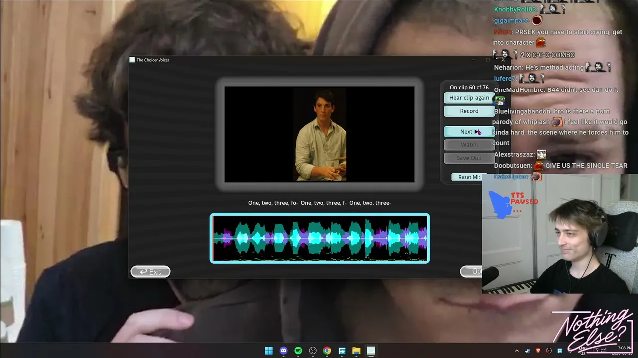Viewport: 638px width, 358px height.
Task: Click the Reset Mic button
Action: [x=469, y=177]
